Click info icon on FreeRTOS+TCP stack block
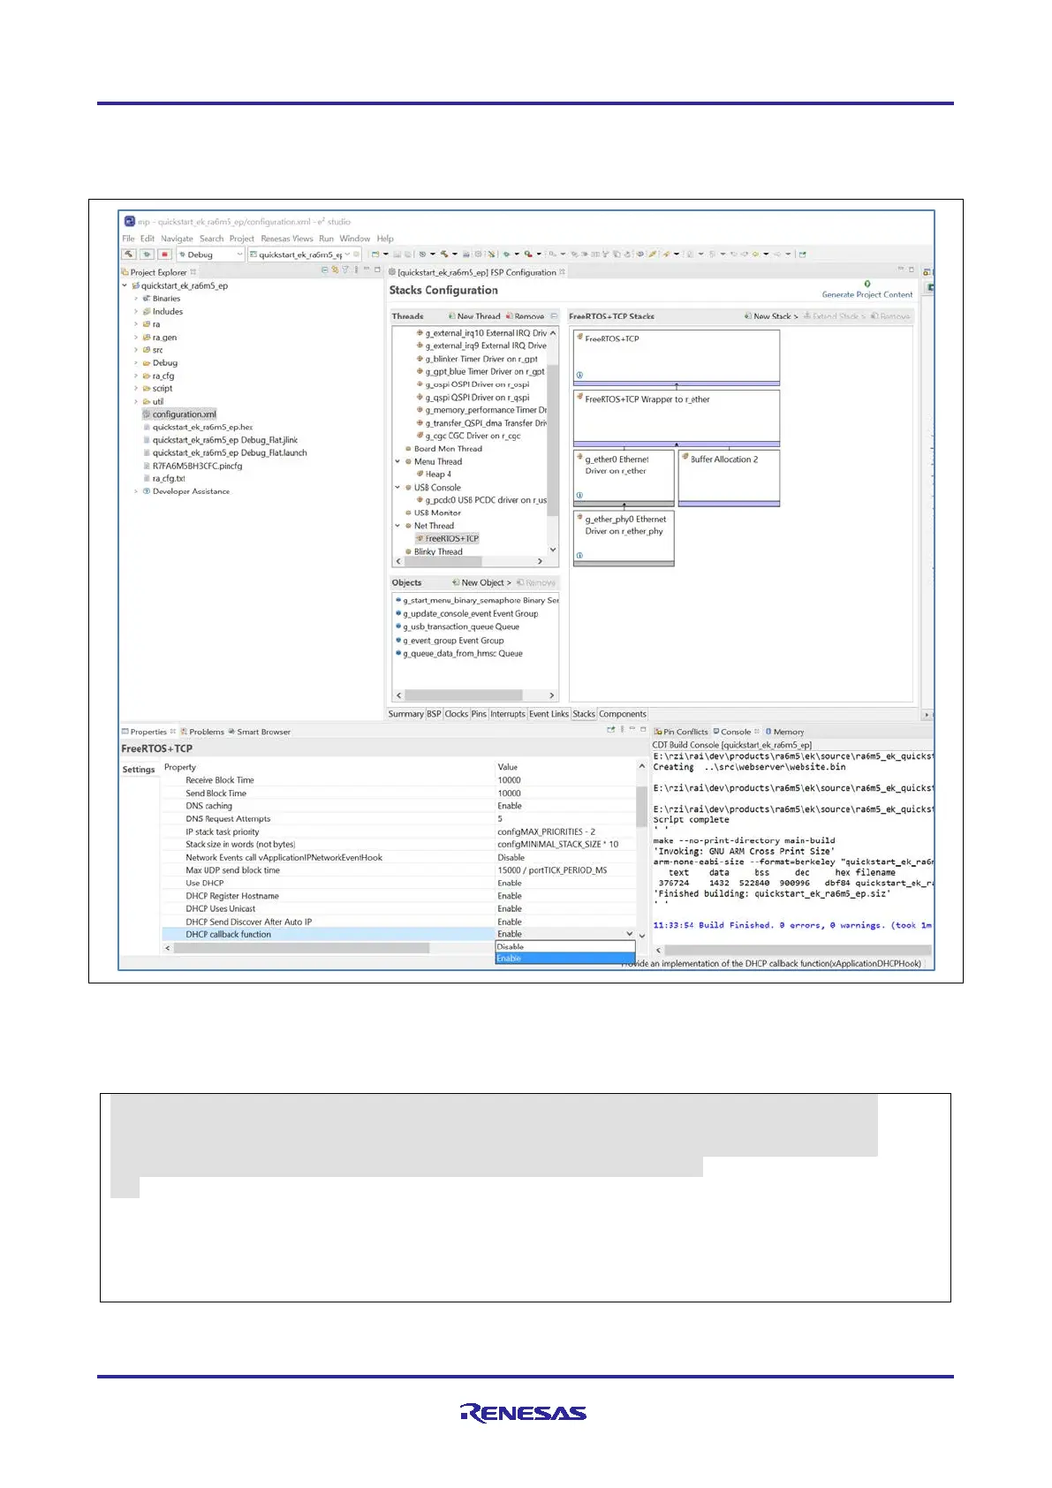The height and width of the screenshot is (1488, 1052). (x=579, y=375)
